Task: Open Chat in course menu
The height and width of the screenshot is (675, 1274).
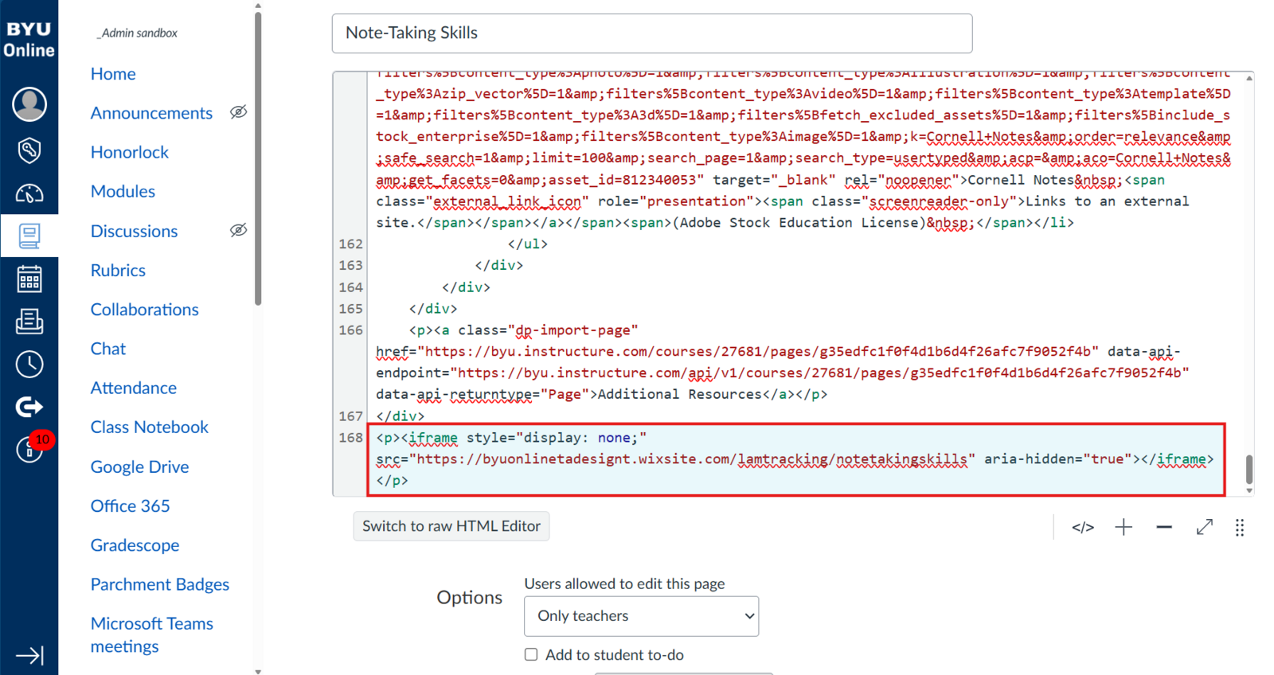Action: click(107, 349)
